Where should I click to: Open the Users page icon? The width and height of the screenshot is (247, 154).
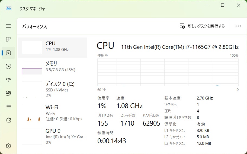point(8,93)
